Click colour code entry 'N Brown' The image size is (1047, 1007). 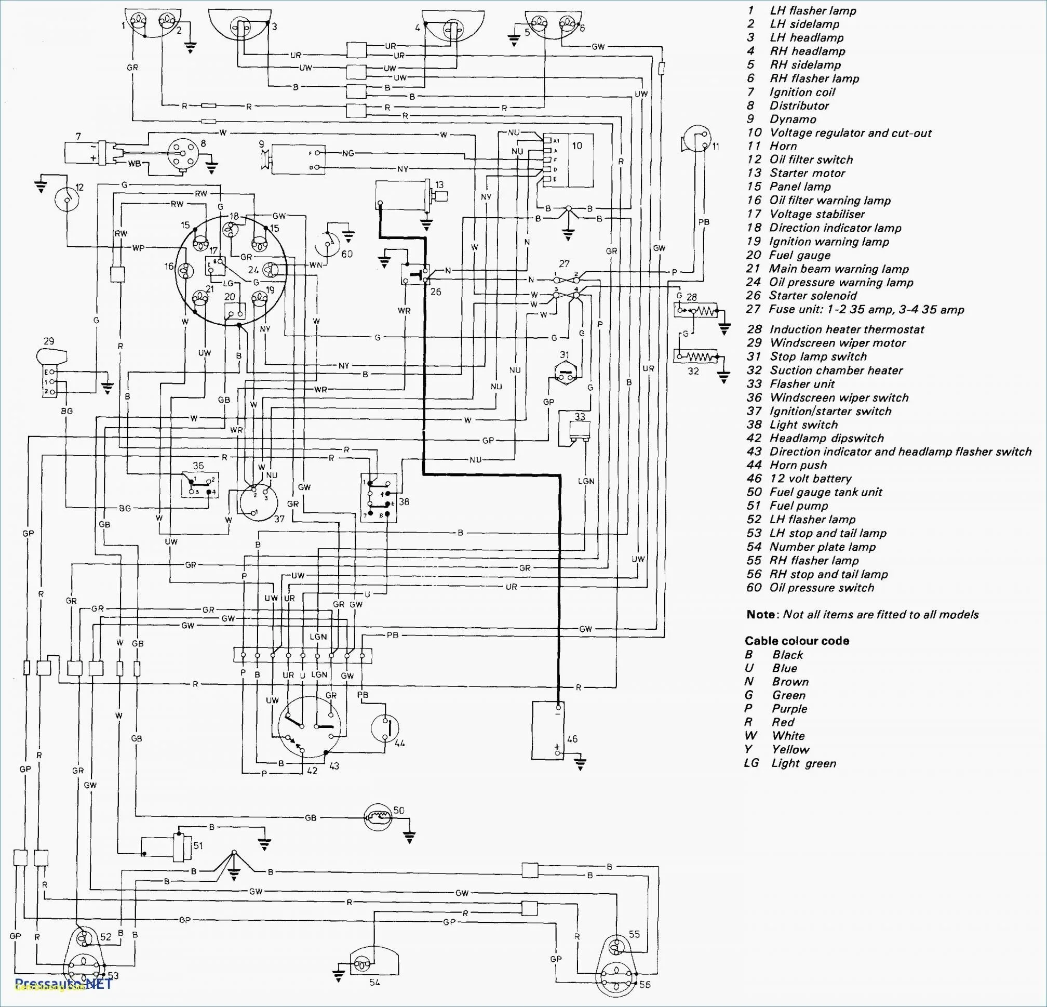click(x=777, y=682)
